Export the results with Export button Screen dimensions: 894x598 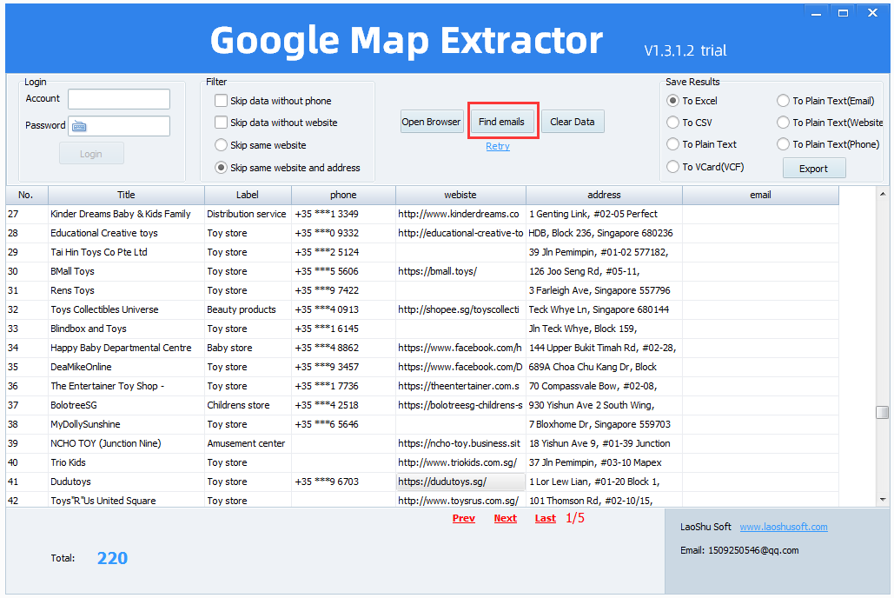pyautogui.click(x=813, y=169)
